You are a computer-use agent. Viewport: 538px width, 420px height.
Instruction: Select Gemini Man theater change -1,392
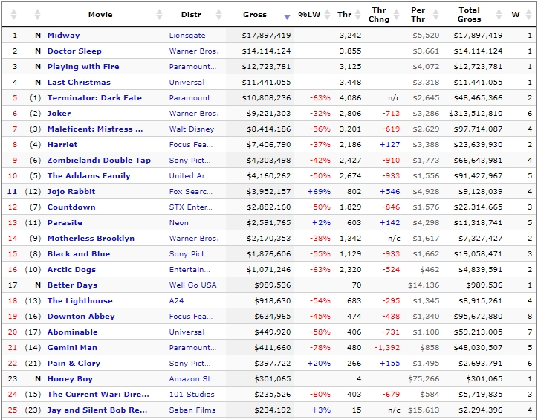[387, 348]
